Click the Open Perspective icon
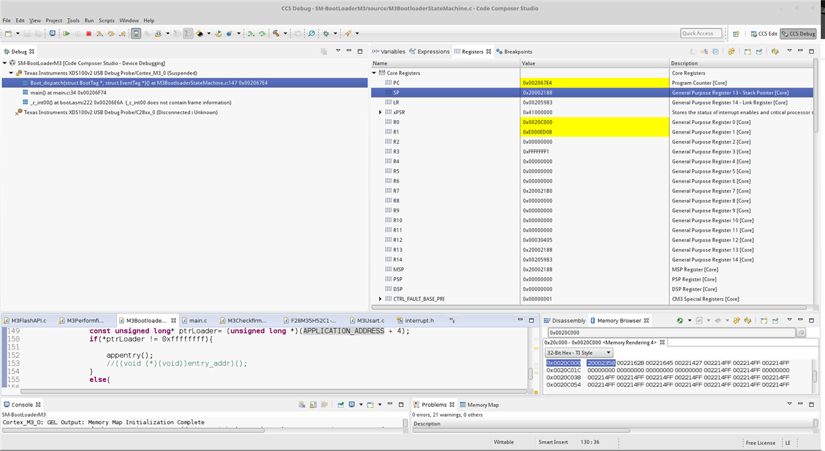 736,34
